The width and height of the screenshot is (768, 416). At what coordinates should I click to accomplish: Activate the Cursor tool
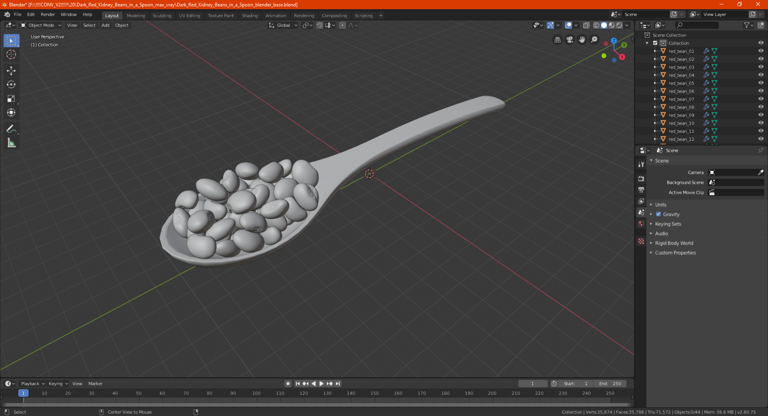point(11,55)
